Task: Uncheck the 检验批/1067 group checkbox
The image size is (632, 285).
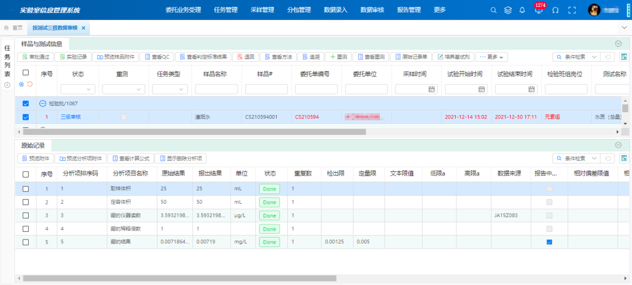Action: 25,103
